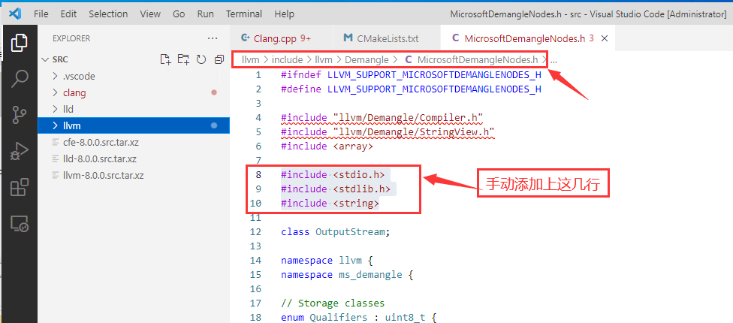Screen dimensions: 733x323
Task: Click the #include <array> line
Action: point(327,146)
